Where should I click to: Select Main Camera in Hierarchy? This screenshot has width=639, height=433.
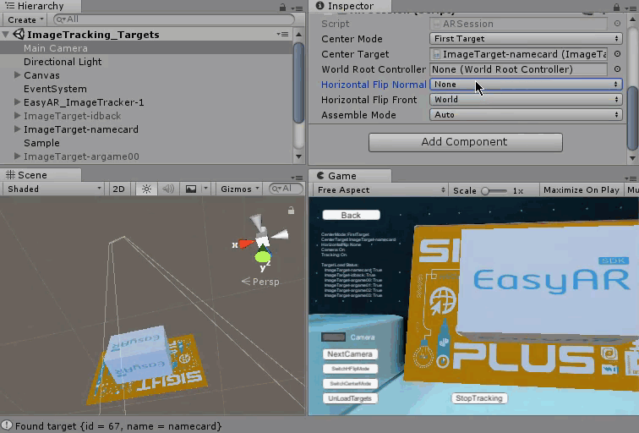[x=147, y=48]
